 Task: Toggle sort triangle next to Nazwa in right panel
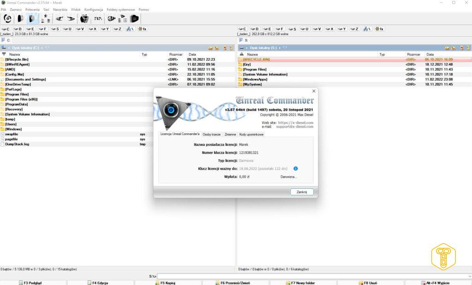242,54
